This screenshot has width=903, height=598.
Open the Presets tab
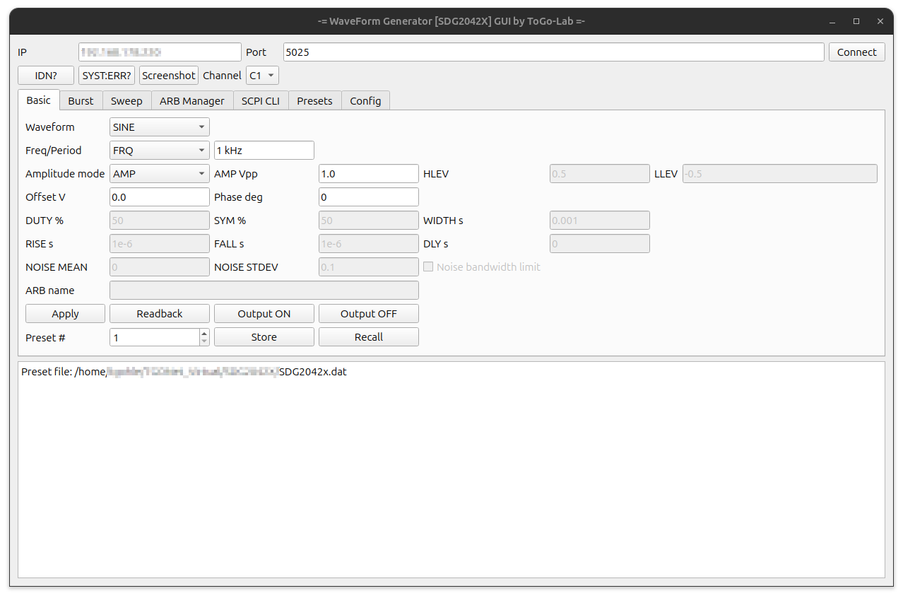pyautogui.click(x=314, y=101)
